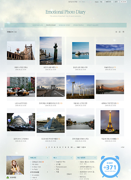Switch to album view icon
131x180 pixels.
coord(123,32)
